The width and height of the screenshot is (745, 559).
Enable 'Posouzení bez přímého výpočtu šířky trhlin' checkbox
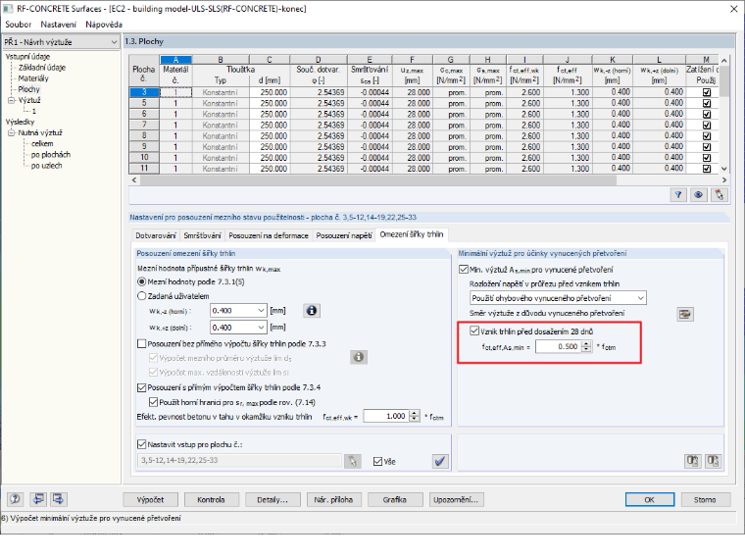141,343
